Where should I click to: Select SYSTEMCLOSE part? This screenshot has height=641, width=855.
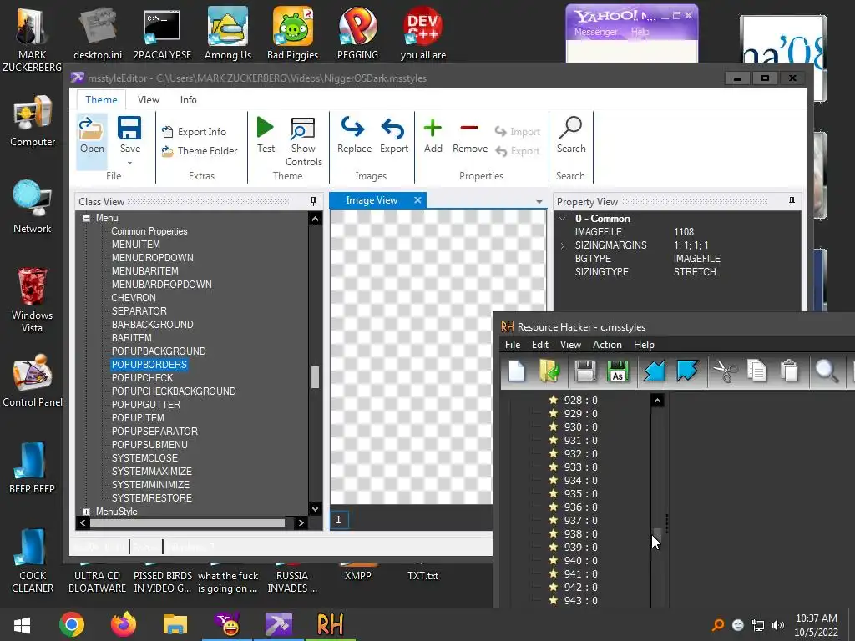point(144,458)
